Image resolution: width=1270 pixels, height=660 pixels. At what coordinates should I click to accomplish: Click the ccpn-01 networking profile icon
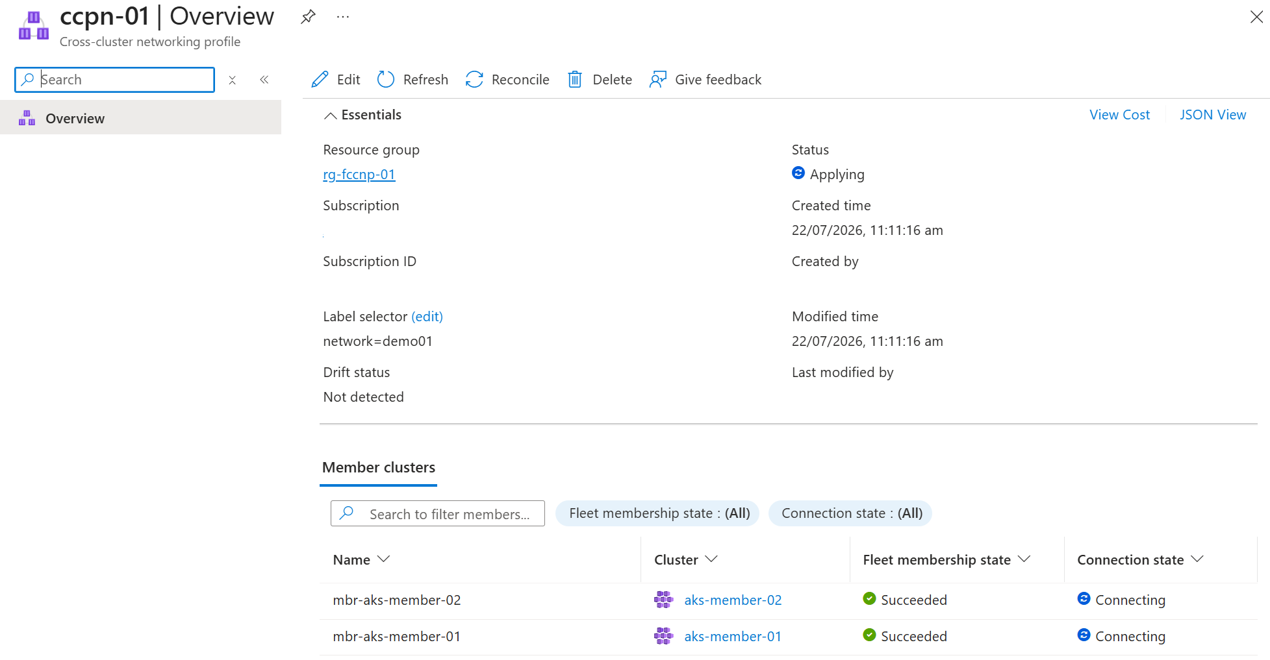pyautogui.click(x=34, y=26)
